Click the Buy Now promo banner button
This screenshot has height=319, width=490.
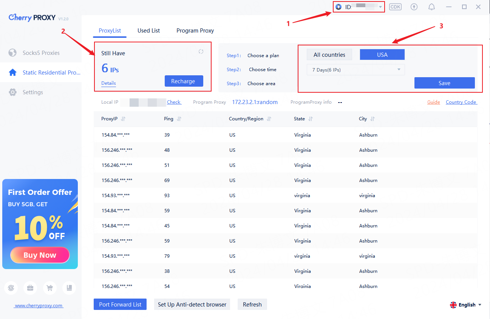click(40, 255)
